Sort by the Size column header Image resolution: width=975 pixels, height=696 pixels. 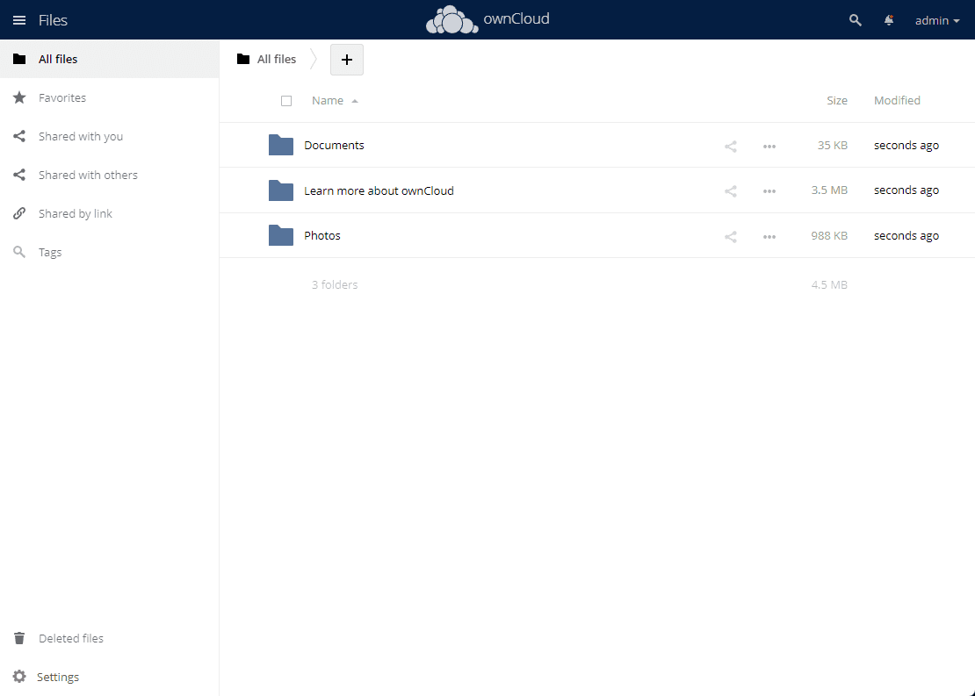(837, 101)
